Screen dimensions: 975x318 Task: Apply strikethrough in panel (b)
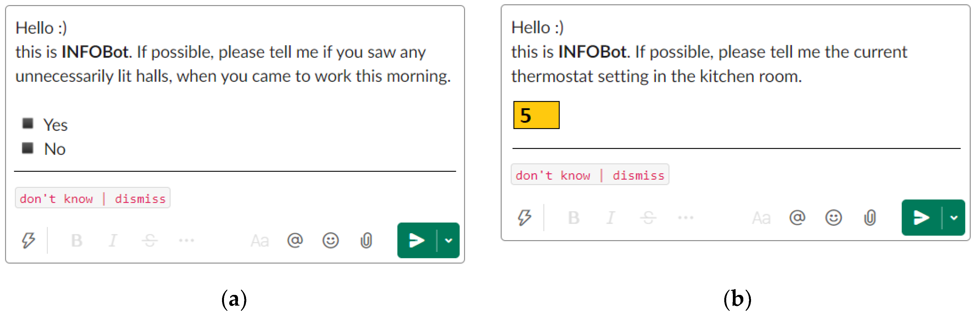click(x=648, y=218)
